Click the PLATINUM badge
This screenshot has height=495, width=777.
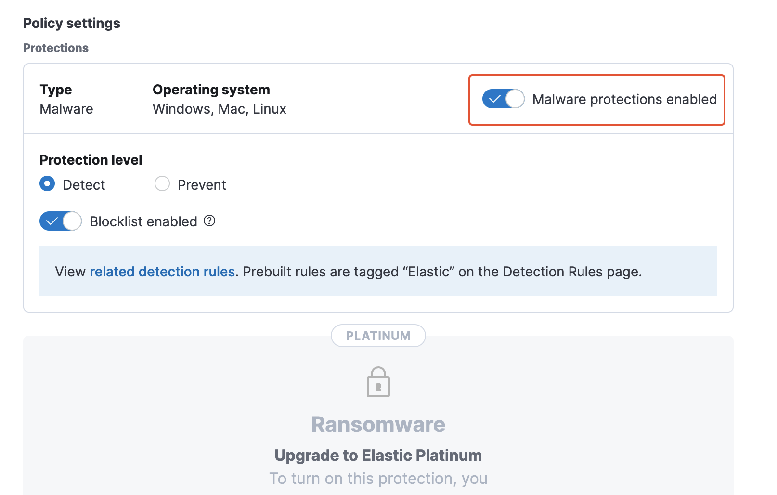click(378, 336)
